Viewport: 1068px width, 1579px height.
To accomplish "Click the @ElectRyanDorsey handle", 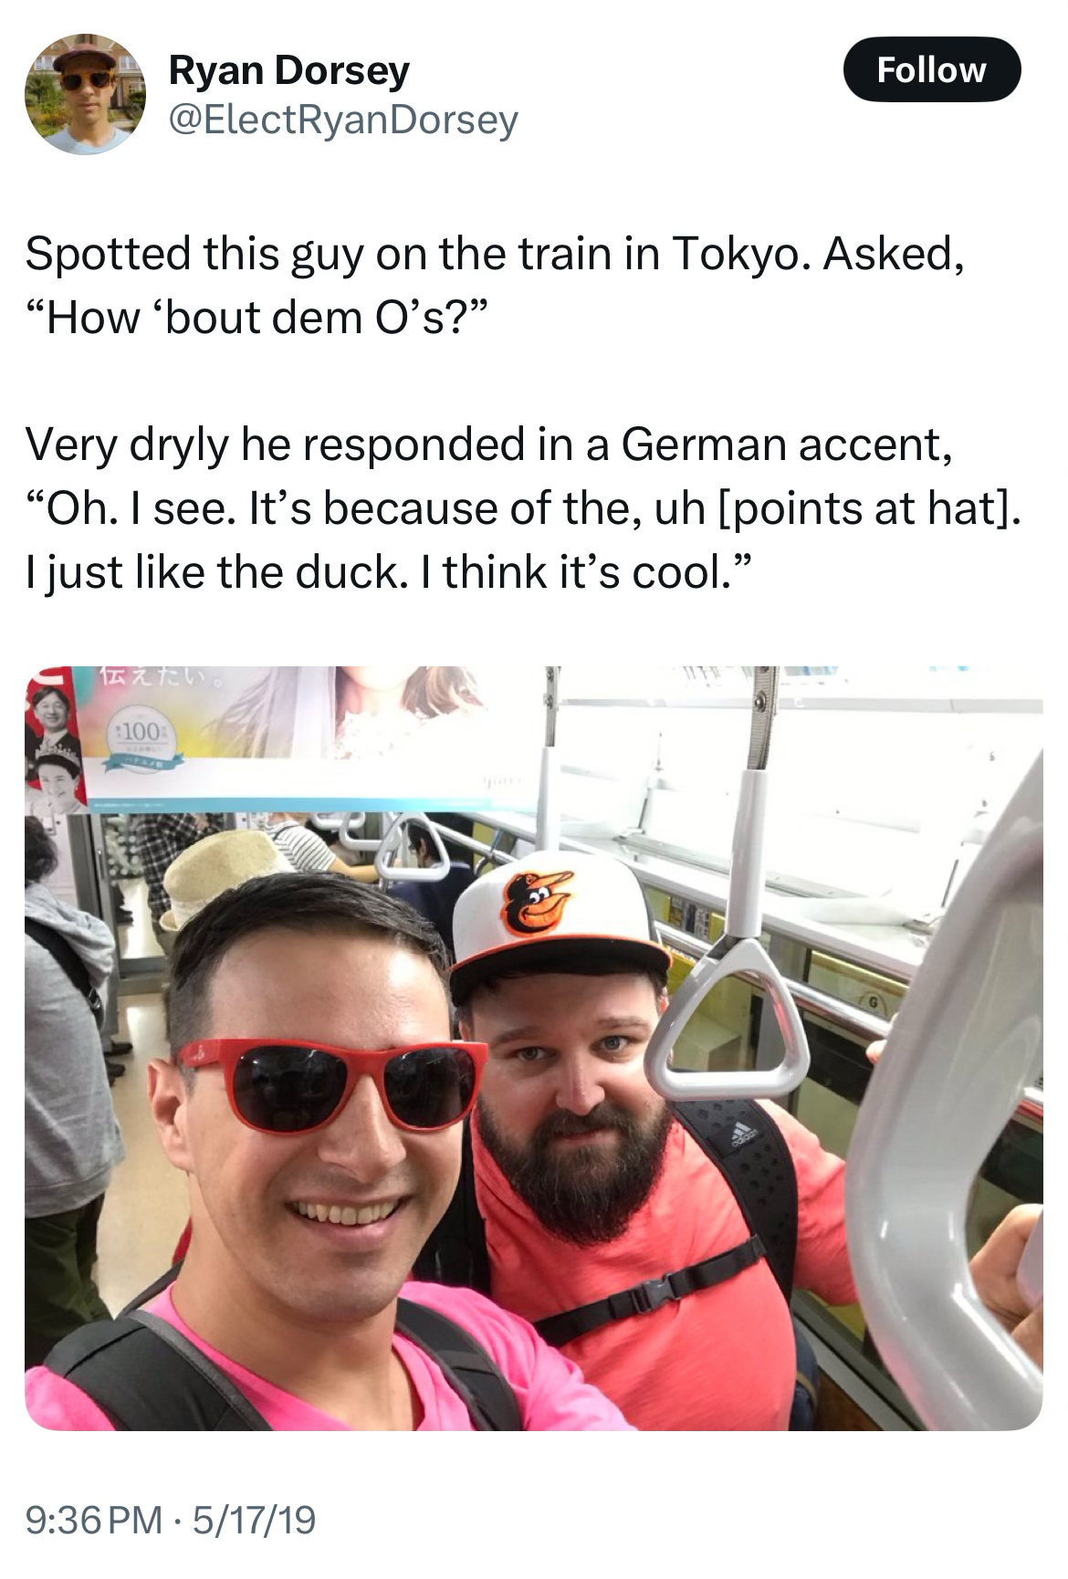I will pos(343,119).
